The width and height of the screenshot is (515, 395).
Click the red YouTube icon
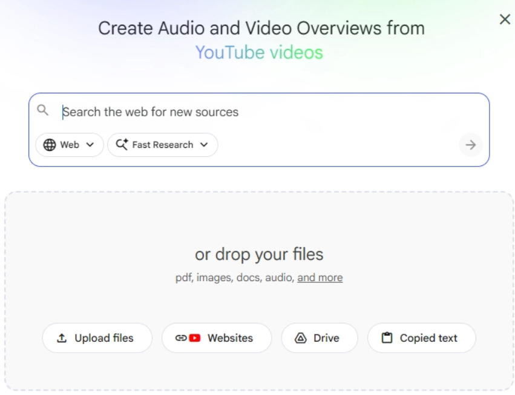(194, 338)
